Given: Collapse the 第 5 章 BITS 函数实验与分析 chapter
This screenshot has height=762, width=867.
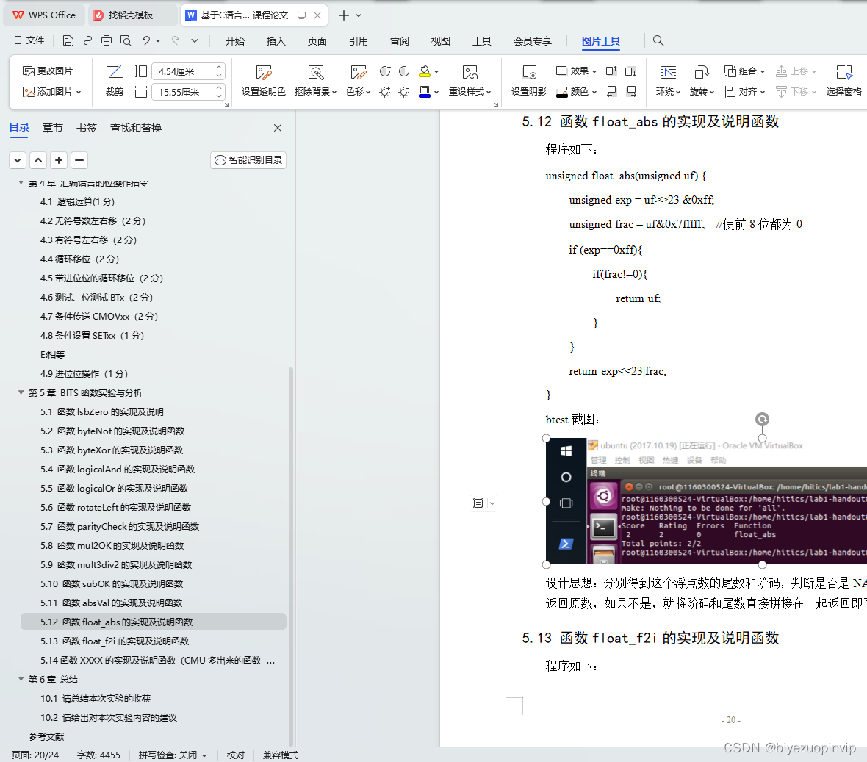Looking at the screenshot, I should [20, 392].
